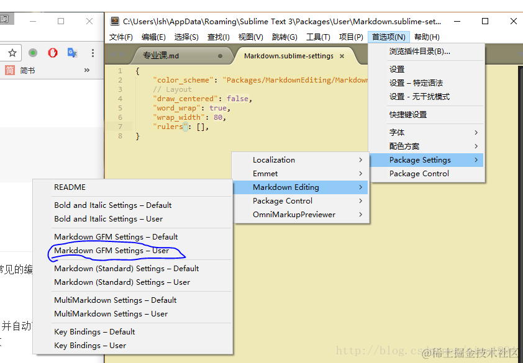
Task: Click line number 1 in gutter
Action: pyautogui.click(x=120, y=71)
